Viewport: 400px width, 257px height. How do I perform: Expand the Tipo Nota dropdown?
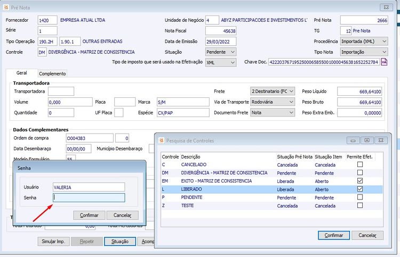click(383, 52)
